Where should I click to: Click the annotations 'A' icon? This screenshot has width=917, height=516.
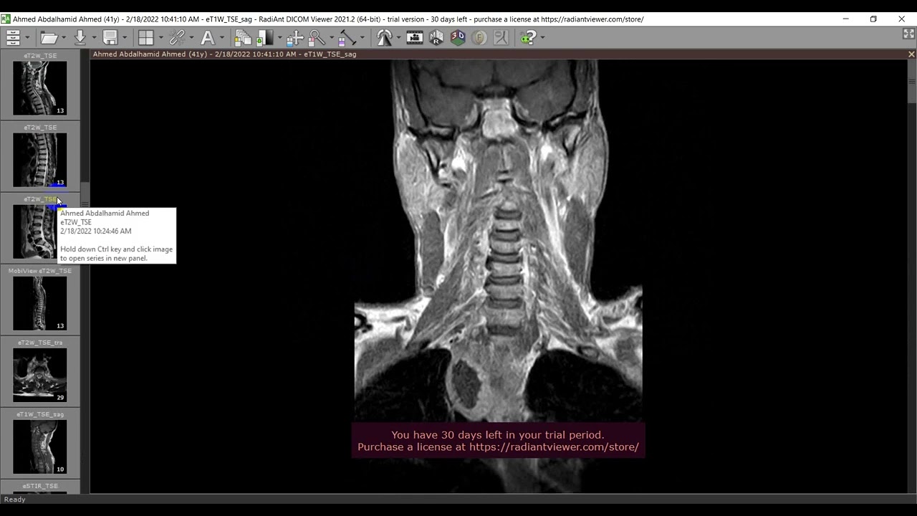tap(208, 37)
